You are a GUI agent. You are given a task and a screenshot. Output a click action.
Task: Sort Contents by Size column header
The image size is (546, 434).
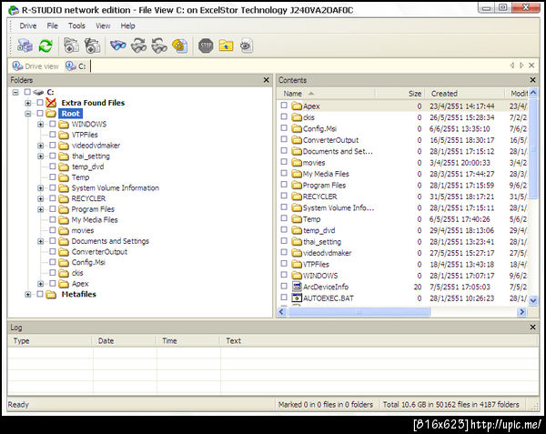click(x=400, y=94)
